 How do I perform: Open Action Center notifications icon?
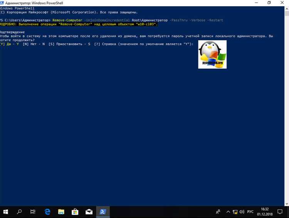(280, 212)
